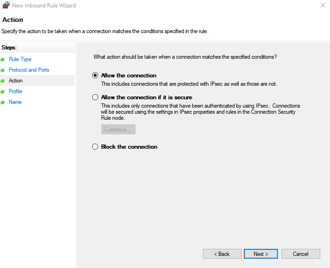
Task: Click the green bullet beside Action step
Action: (2, 81)
